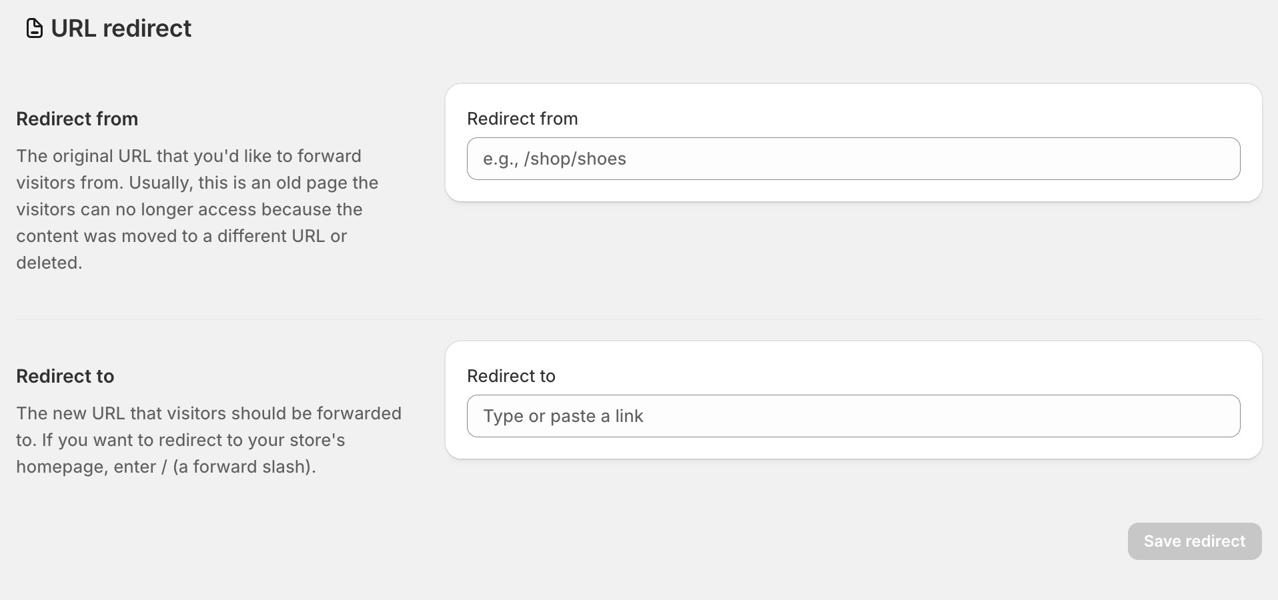Click the "e.g., /shop/shoes" placeholder text

554,159
